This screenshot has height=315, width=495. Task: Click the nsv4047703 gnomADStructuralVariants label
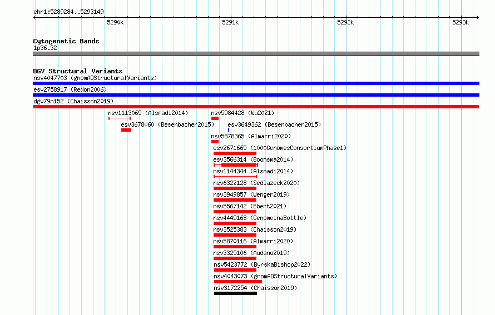[95, 78]
